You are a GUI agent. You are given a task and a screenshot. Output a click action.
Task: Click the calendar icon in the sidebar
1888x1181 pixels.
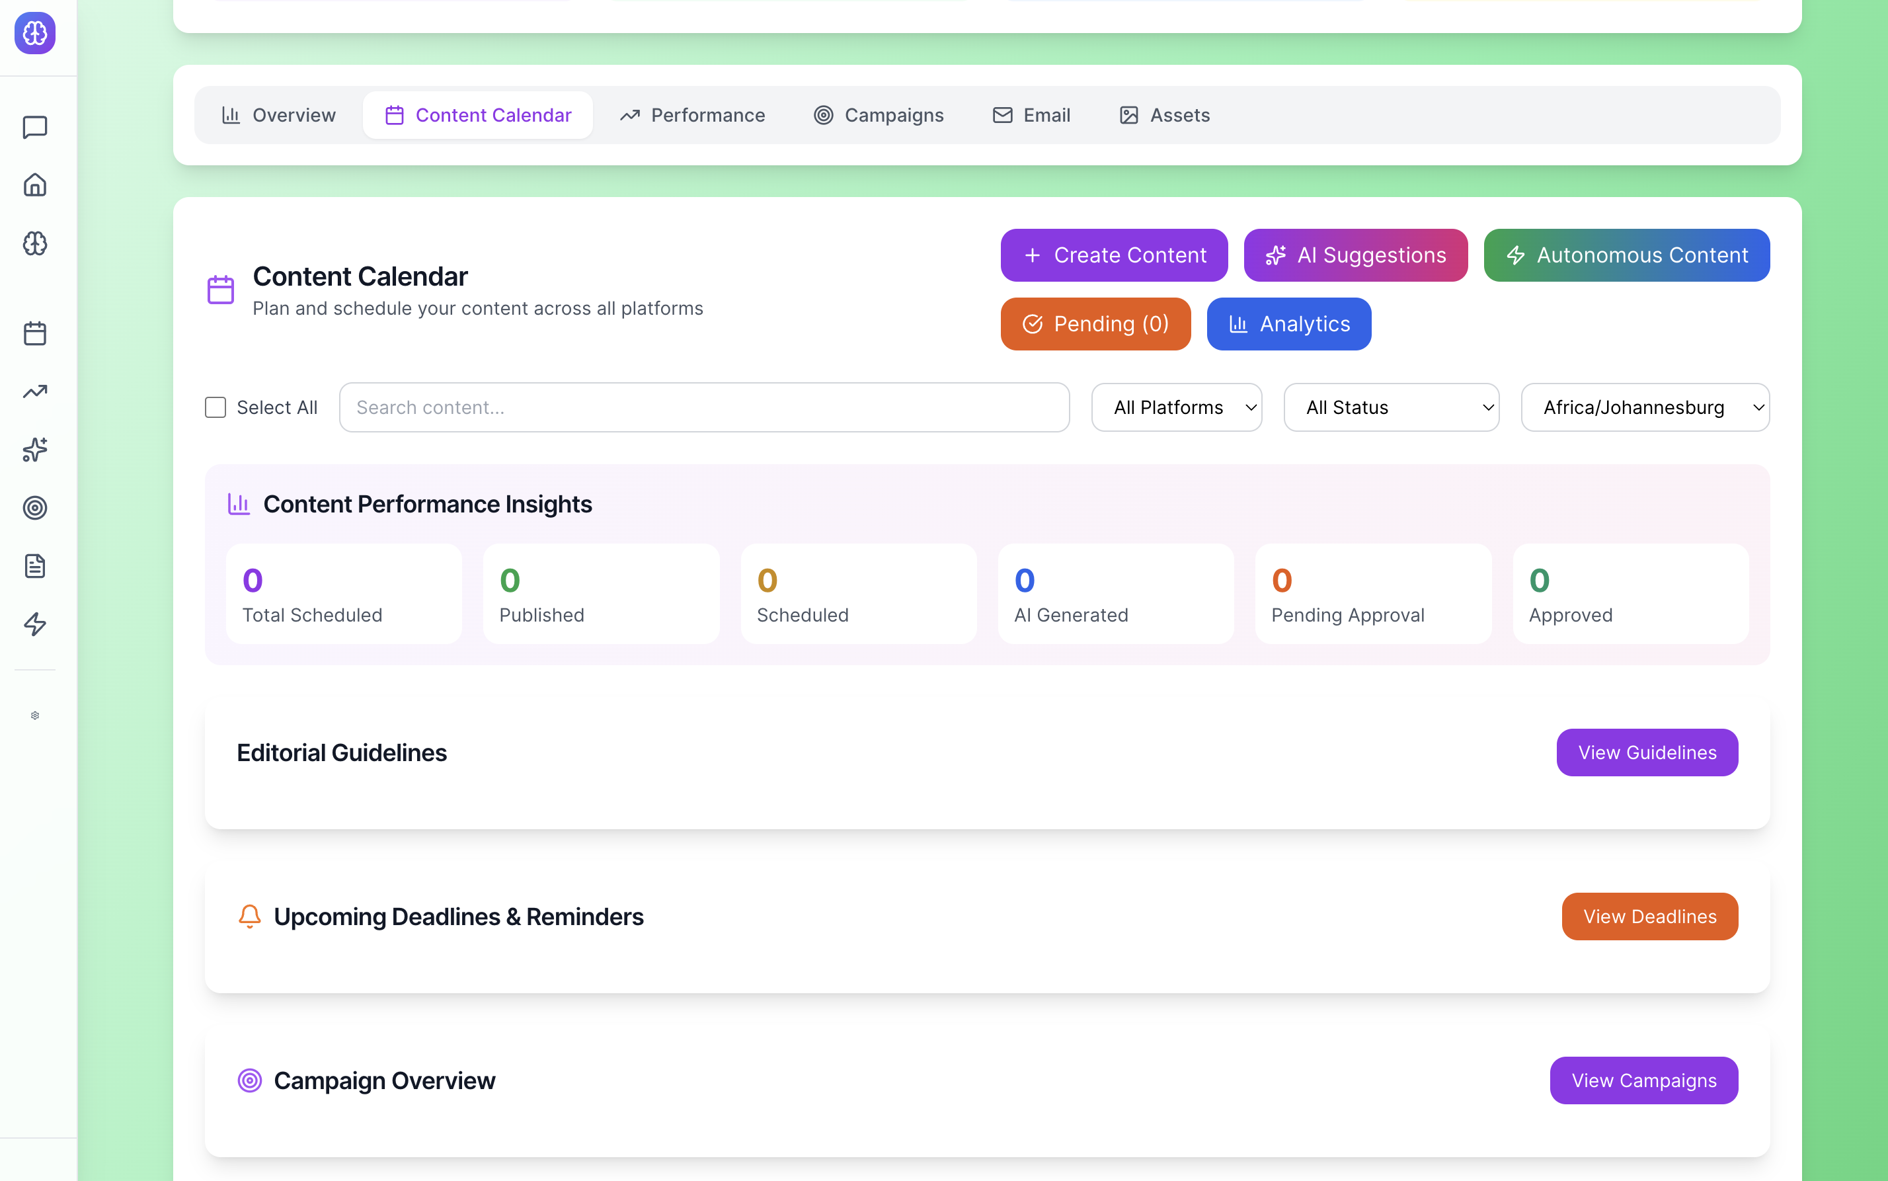point(35,333)
